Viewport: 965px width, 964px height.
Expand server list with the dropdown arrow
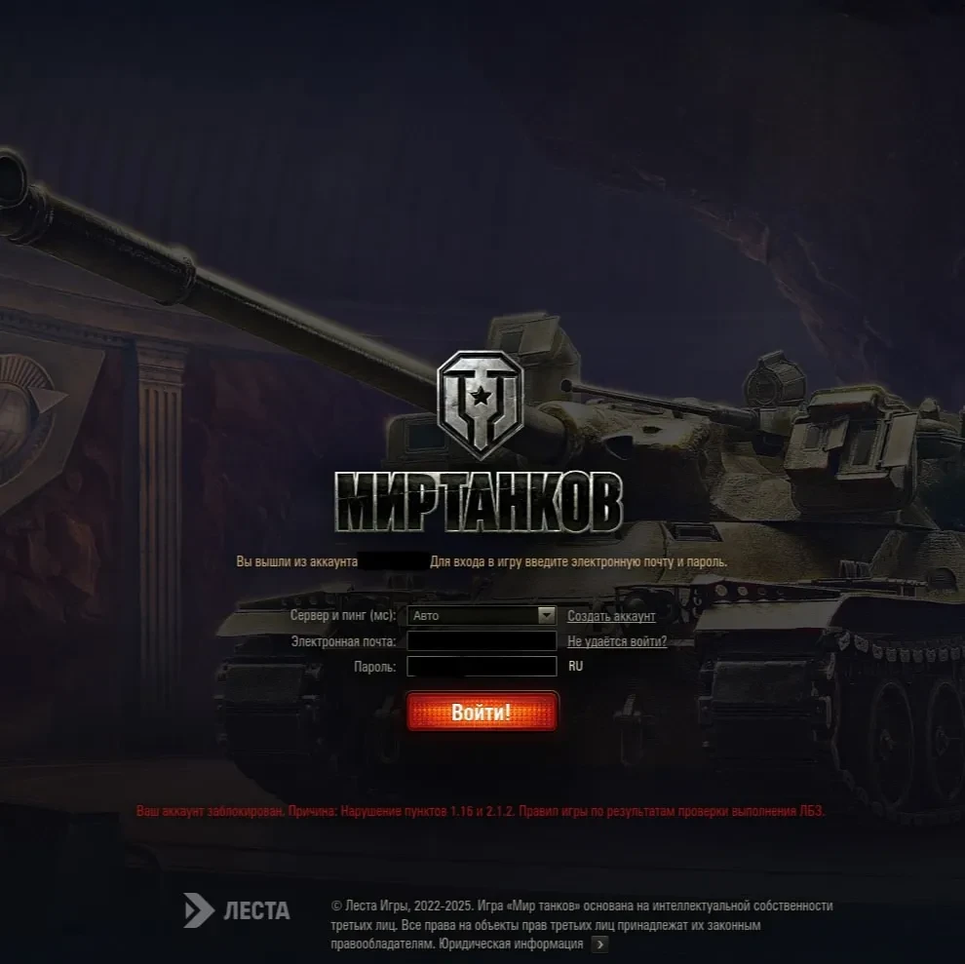547,615
